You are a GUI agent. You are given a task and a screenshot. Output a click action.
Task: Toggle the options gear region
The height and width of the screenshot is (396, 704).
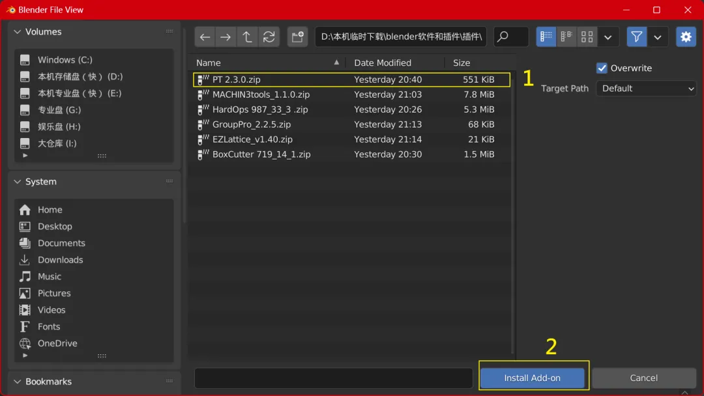click(686, 36)
